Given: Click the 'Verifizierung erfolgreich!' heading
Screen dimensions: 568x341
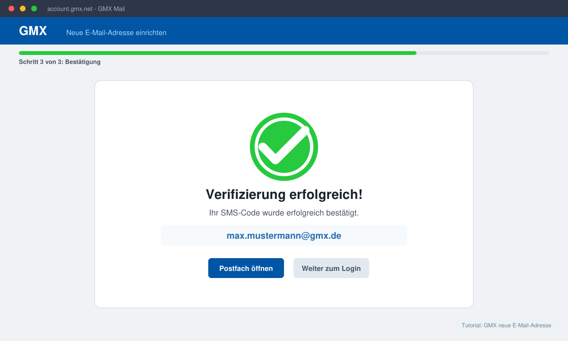Looking at the screenshot, I should [284, 194].
